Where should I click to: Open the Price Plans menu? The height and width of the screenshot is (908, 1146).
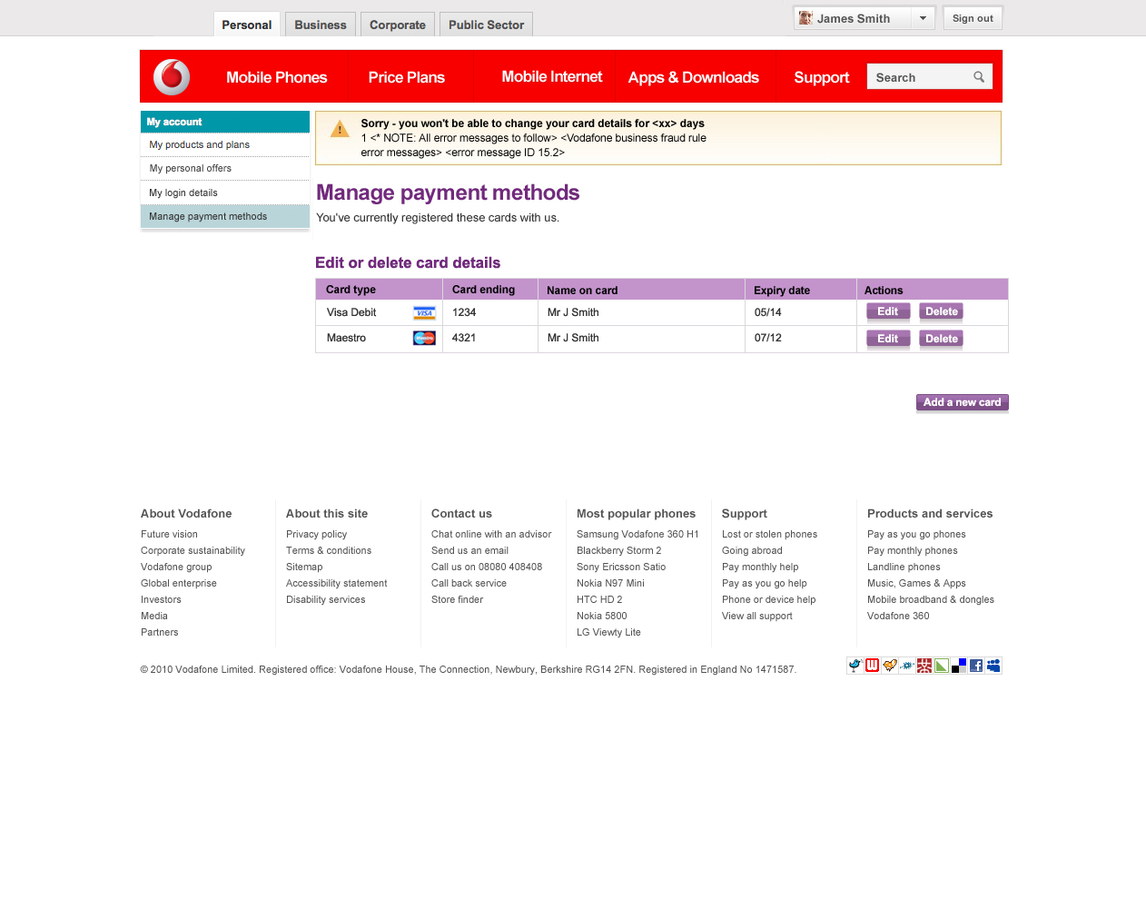click(x=406, y=77)
